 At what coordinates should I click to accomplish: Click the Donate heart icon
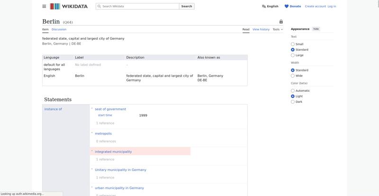click(x=287, y=6)
